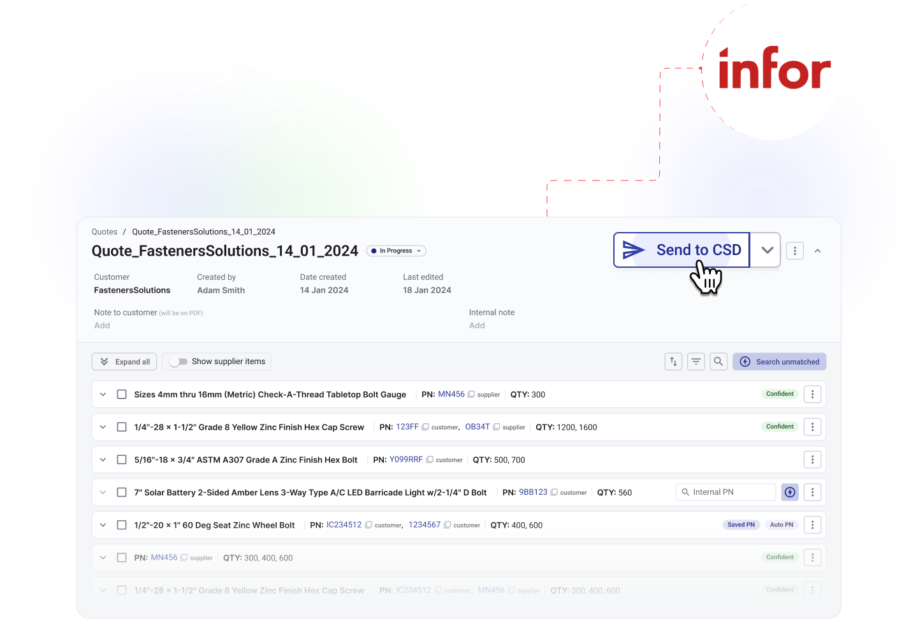Expand the Check-A-Thread Bolt Gauge row
The height and width of the screenshot is (621, 918).
103,395
